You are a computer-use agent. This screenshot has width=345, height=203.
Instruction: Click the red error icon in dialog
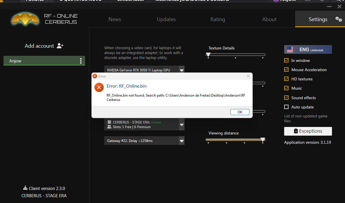(x=99, y=87)
